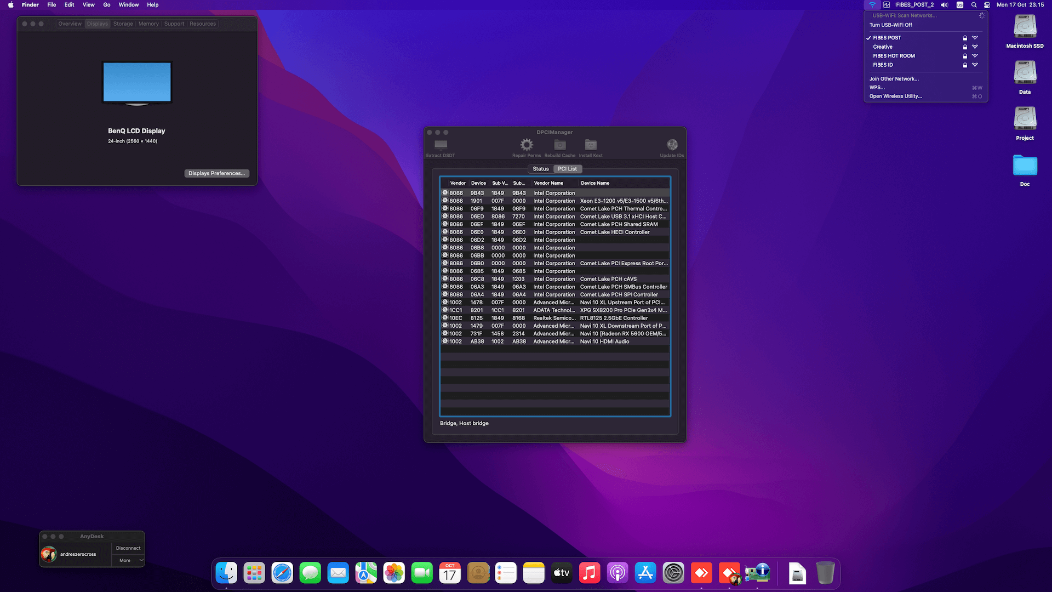The height and width of the screenshot is (592, 1052).
Task: Open System Preferences from the Dock
Action: pyautogui.click(x=673, y=573)
